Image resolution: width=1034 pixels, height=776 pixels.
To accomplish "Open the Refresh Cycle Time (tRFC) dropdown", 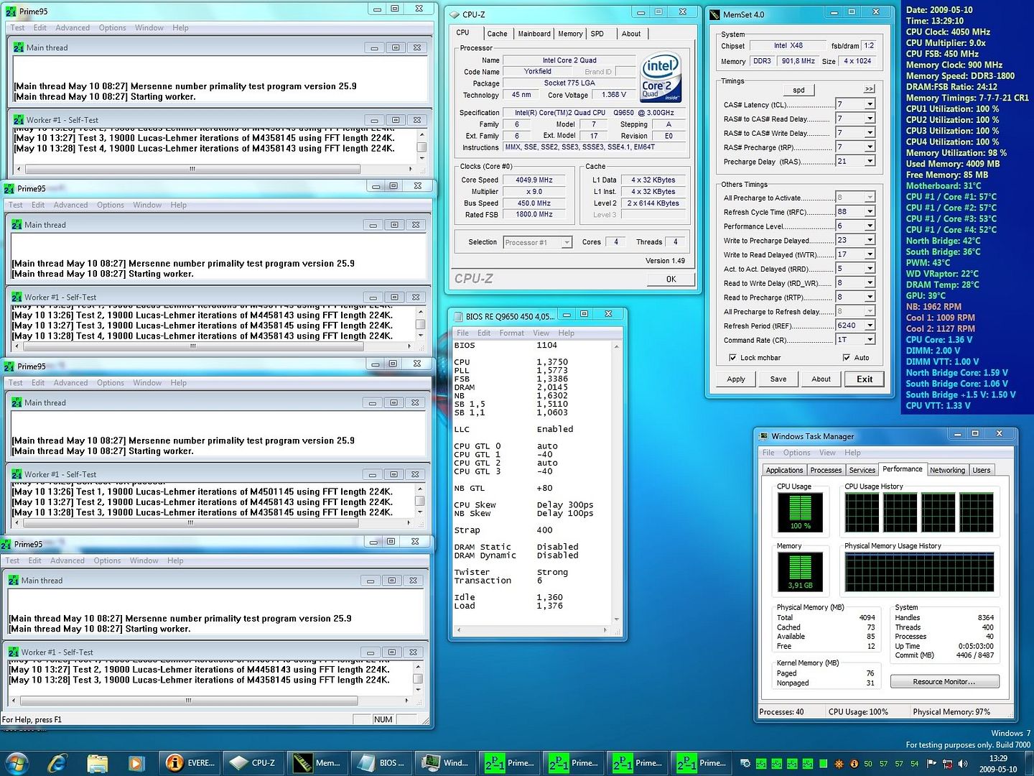I will 870,212.
